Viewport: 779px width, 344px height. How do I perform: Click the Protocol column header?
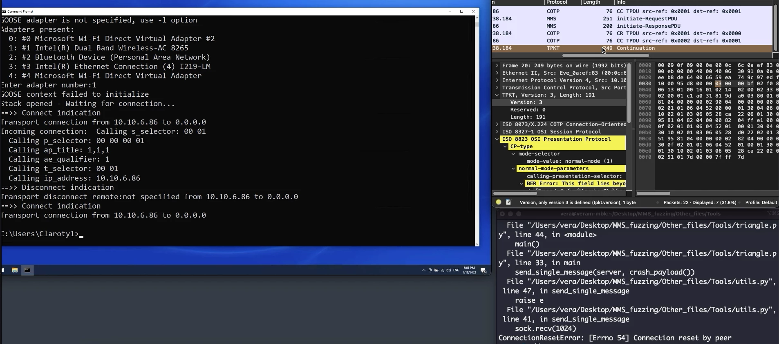click(x=557, y=2)
